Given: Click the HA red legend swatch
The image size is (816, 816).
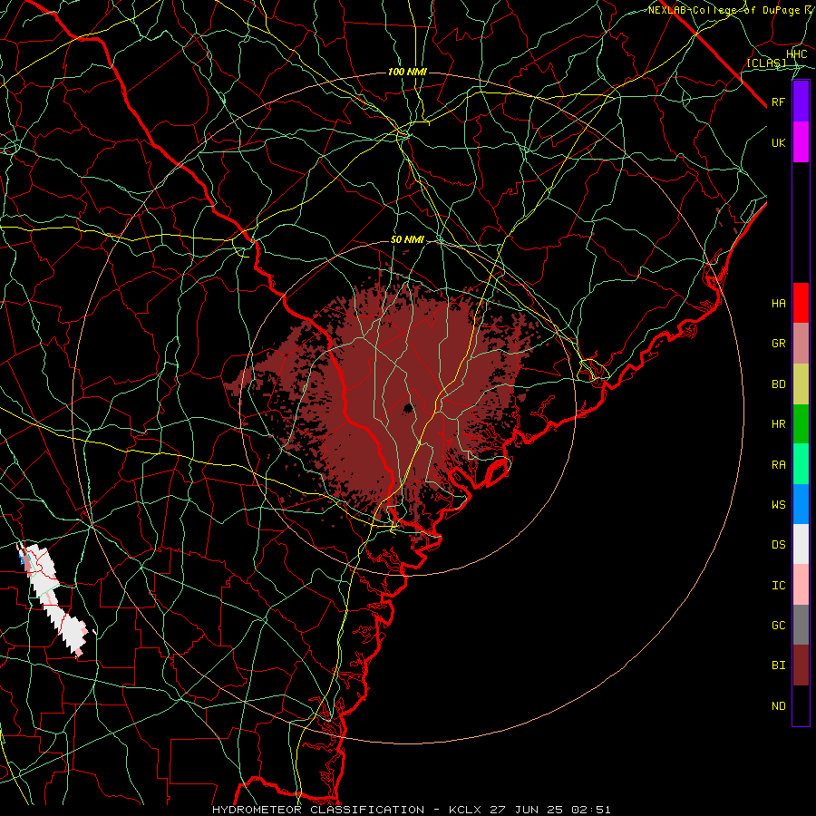Looking at the screenshot, I should click(x=801, y=303).
